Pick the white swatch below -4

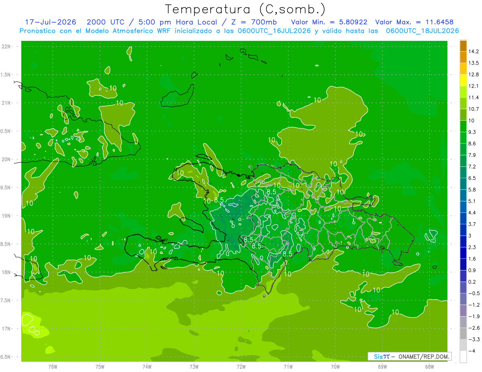pyautogui.click(x=463, y=356)
